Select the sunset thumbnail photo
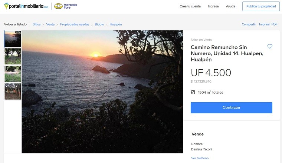 [13, 39]
